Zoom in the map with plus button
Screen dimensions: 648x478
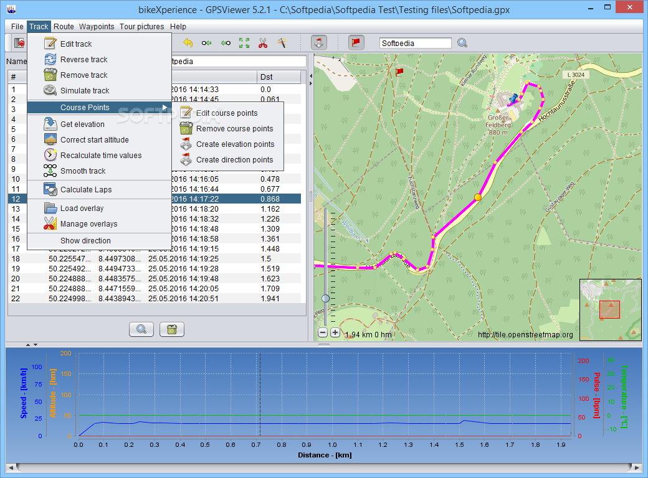[335, 332]
